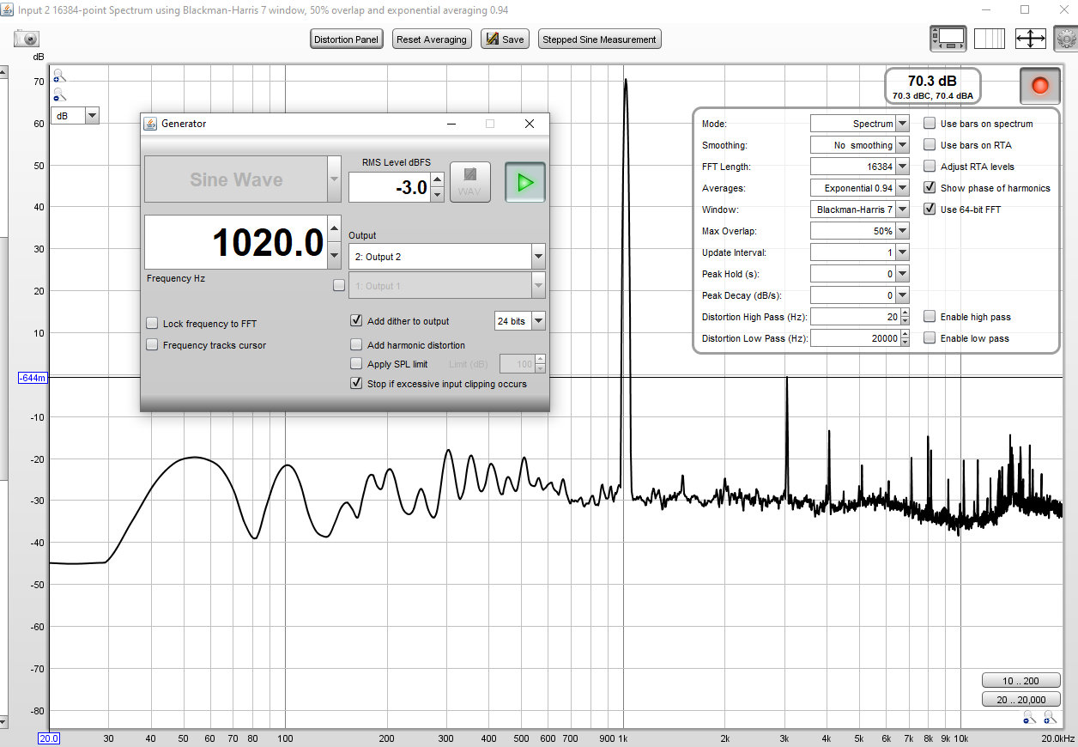Zoom out vertical axis magnifier
This screenshot has width=1078, height=747.
(x=58, y=94)
